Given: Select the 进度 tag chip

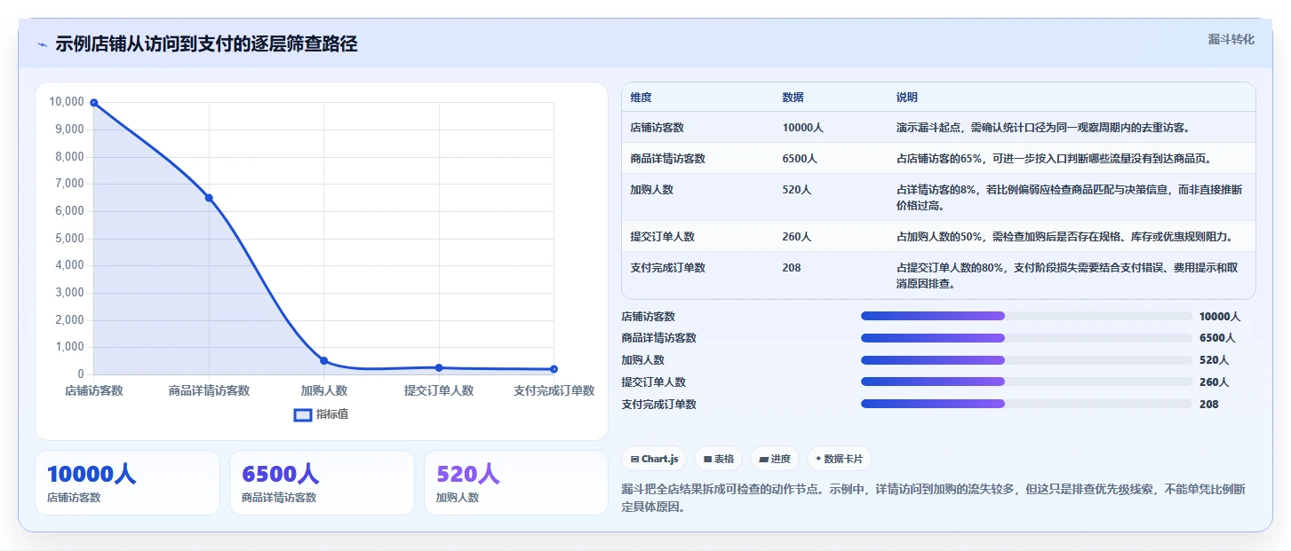Looking at the screenshot, I should 775,459.
